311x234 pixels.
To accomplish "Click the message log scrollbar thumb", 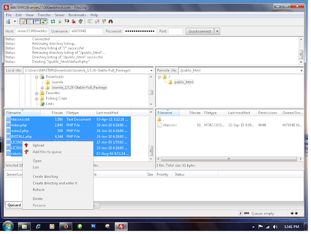I will click(301, 54).
